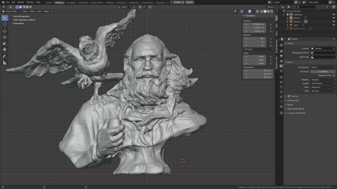
Task: Toggle the snapping magnet button
Action: (x=140, y=7)
